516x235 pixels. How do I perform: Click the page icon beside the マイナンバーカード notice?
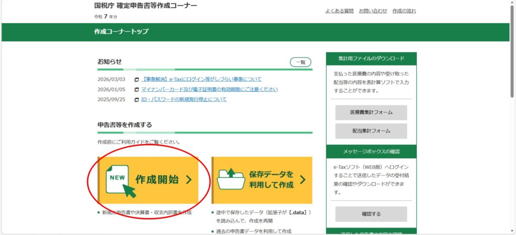(137, 90)
